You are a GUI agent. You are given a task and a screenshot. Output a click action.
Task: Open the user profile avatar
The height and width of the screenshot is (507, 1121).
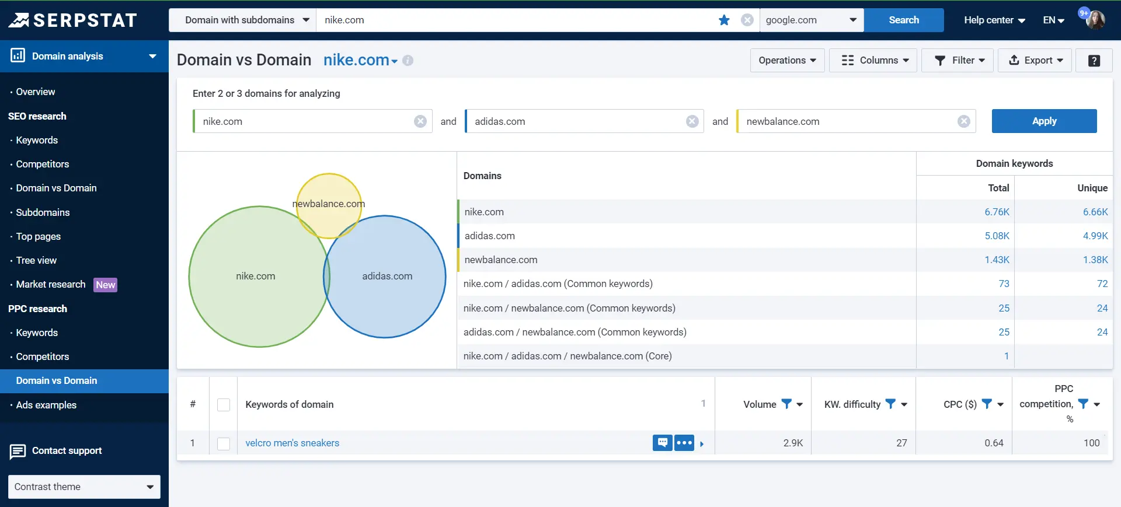pos(1095,20)
